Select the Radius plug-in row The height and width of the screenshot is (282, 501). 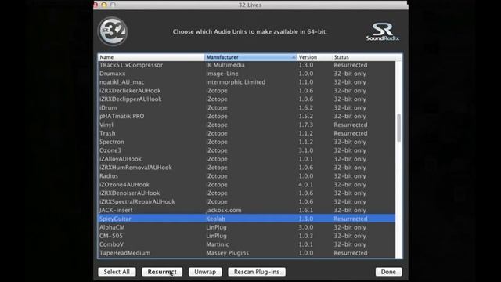(247, 175)
